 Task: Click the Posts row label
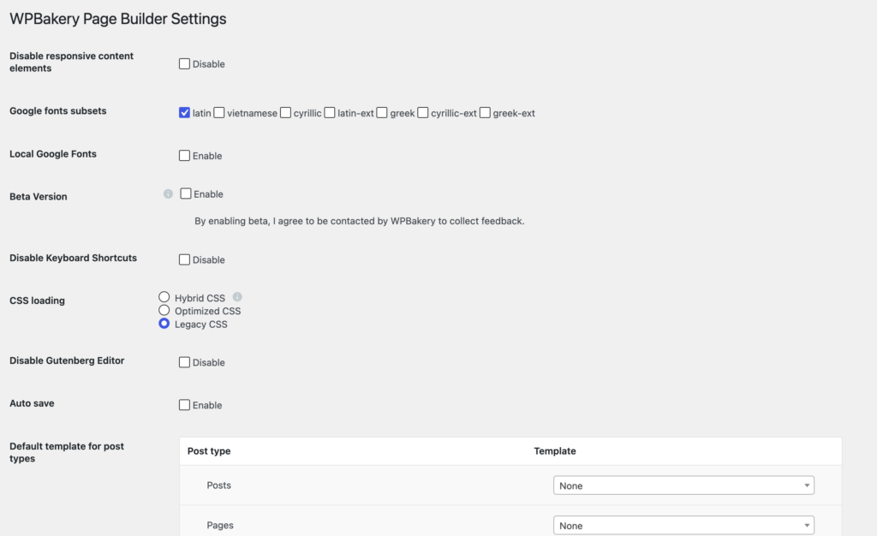pos(218,485)
